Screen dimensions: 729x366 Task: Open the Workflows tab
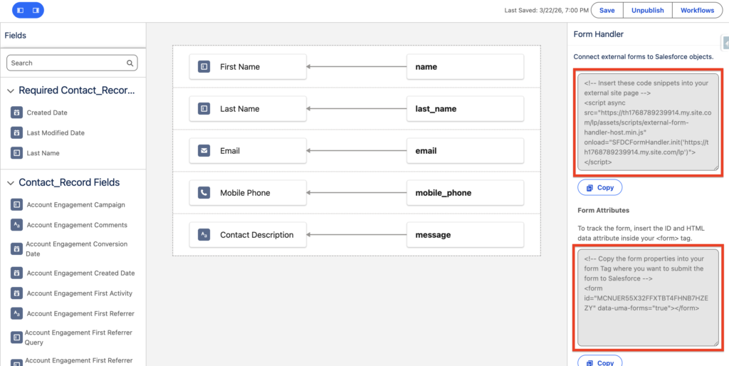[x=697, y=11]
